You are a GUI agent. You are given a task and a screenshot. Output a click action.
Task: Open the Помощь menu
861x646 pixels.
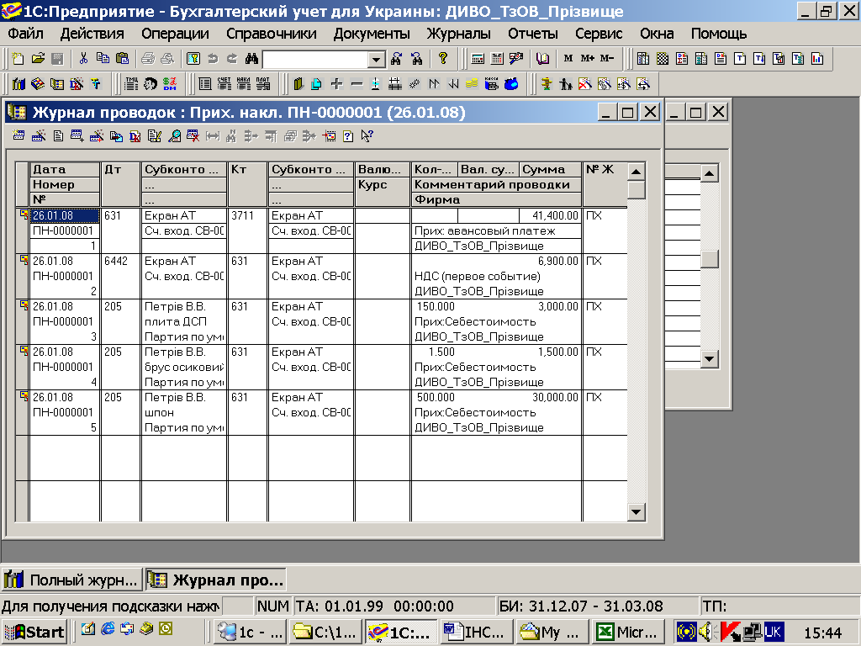click(718, 34)
